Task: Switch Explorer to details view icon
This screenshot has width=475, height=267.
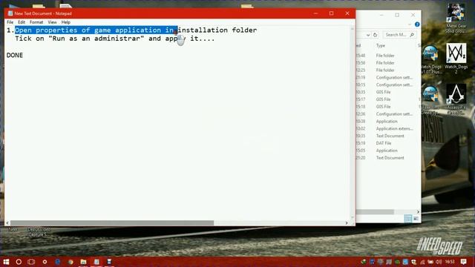Action: 408,218
